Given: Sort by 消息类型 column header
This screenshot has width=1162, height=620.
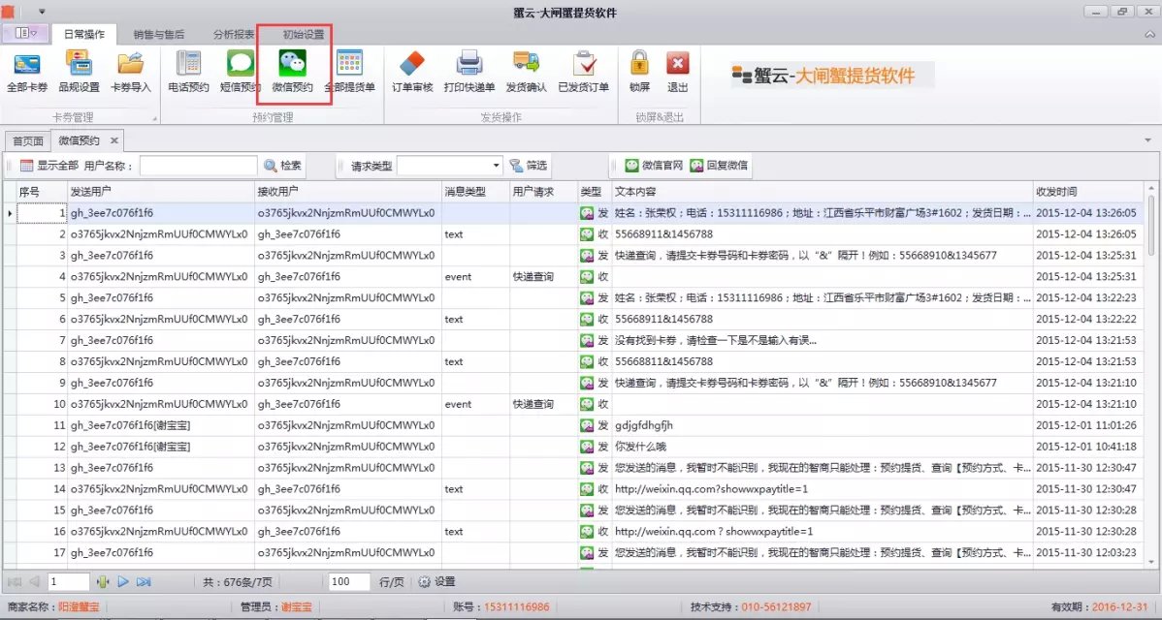Looking at the screenshot, I should click(475, 192).
